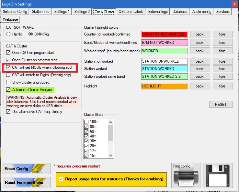Click fore button for Worked/conf. row

click(223, 51)
